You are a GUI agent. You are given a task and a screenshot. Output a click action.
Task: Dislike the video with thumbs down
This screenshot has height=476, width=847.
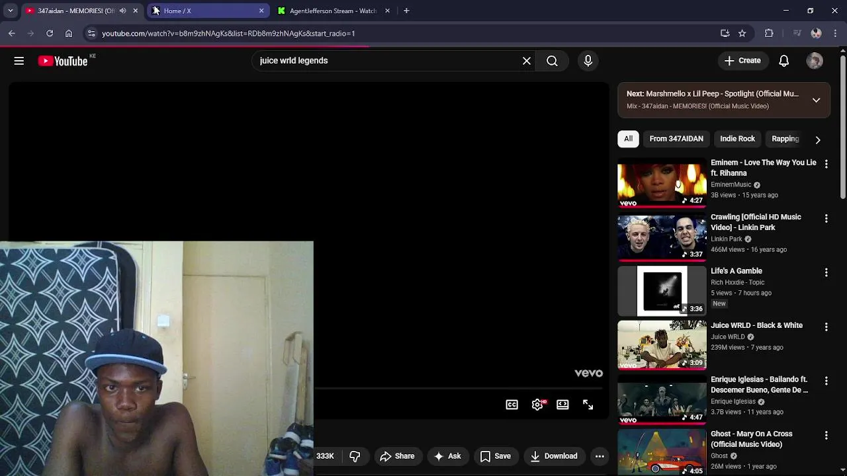pyautogui.click(x=355, y=456)
